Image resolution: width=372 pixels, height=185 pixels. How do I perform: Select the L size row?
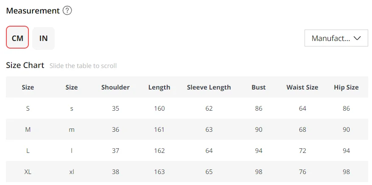[28, 151]
